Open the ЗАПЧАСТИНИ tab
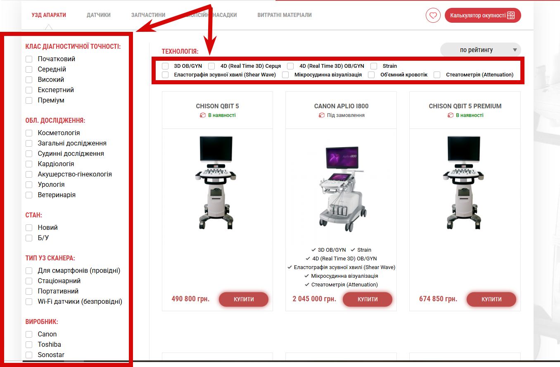The width and height of the screenshot is (560, 367). coord(148,15)
